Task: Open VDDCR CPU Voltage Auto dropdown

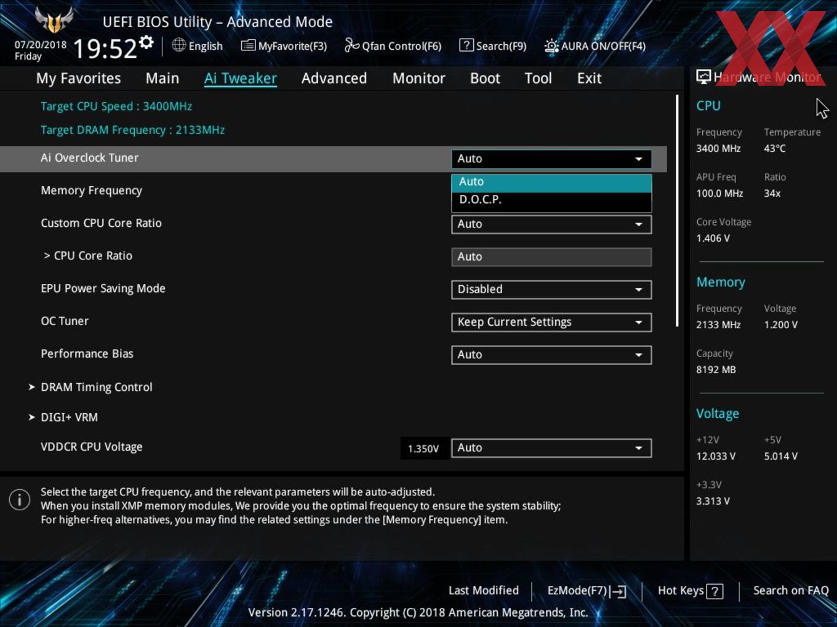Action: [x=551, y=448]
